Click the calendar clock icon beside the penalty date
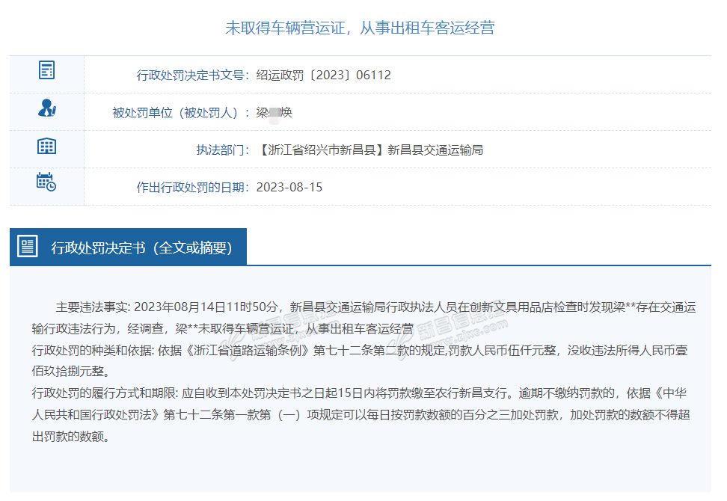The width and height of the screenshot is (727, 501). 46,182
